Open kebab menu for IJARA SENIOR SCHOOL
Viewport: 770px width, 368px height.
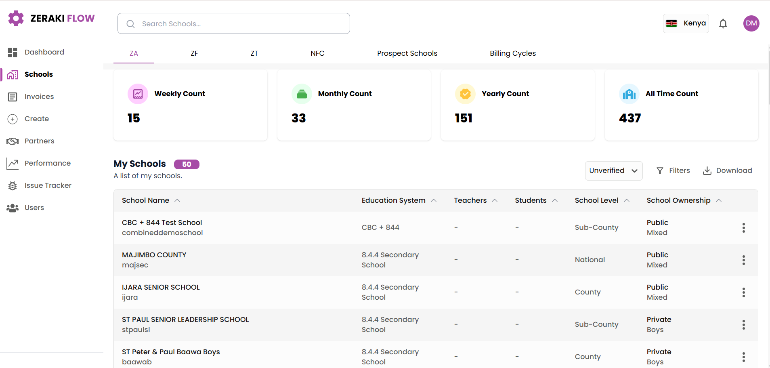click(743, 292)
